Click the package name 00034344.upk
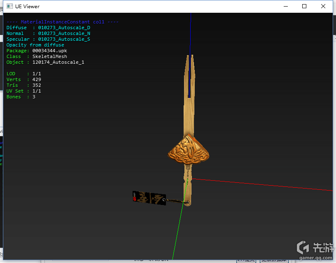 click(x=49, y=51)
